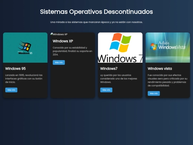Select the 'Windows vista' card title
Screen dimensions: 193x145
[160, 68]
